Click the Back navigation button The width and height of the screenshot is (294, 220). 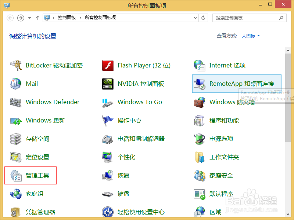click(x=10, y=18)
